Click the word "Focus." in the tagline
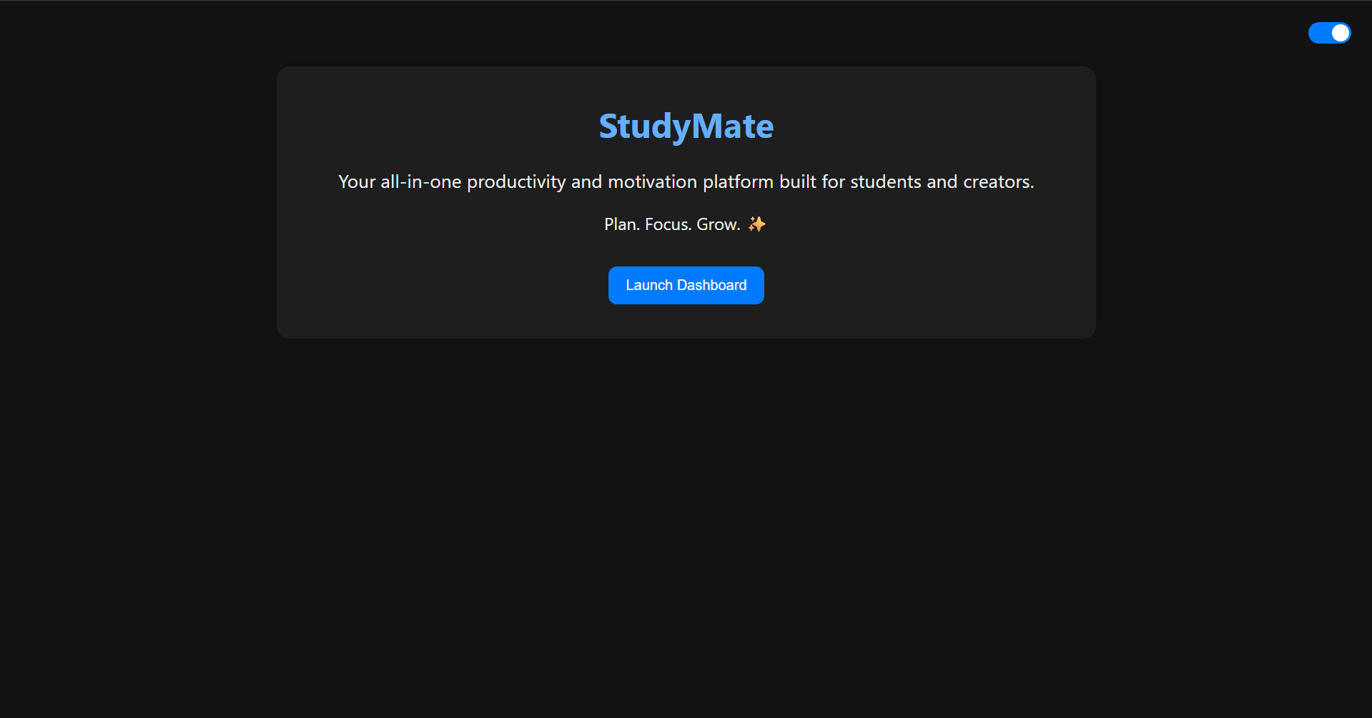The width and height of the screenshot is (1372, 718). tap(668, 224)
